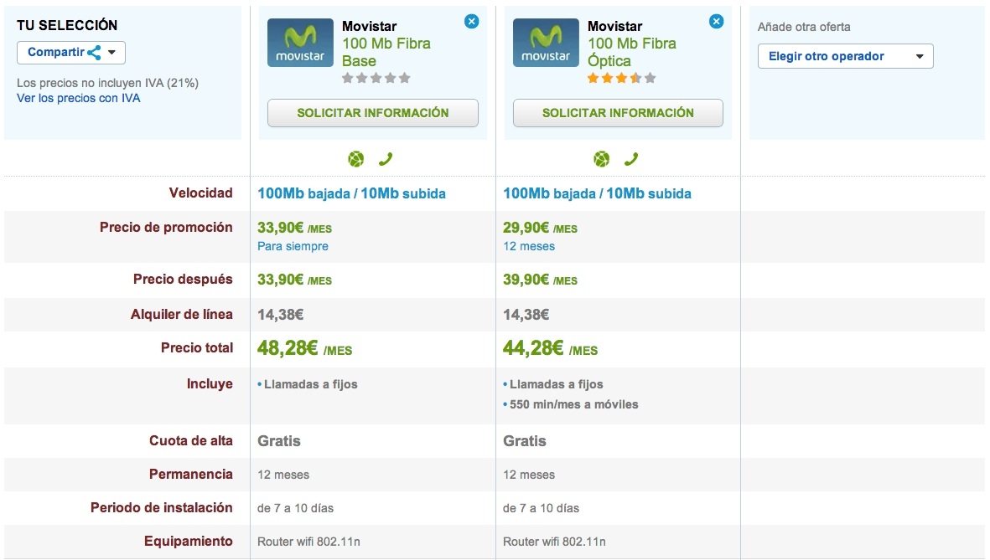Open the Compartir dropdown arrow
990x560 pixels.
click(x=111, y=53)
